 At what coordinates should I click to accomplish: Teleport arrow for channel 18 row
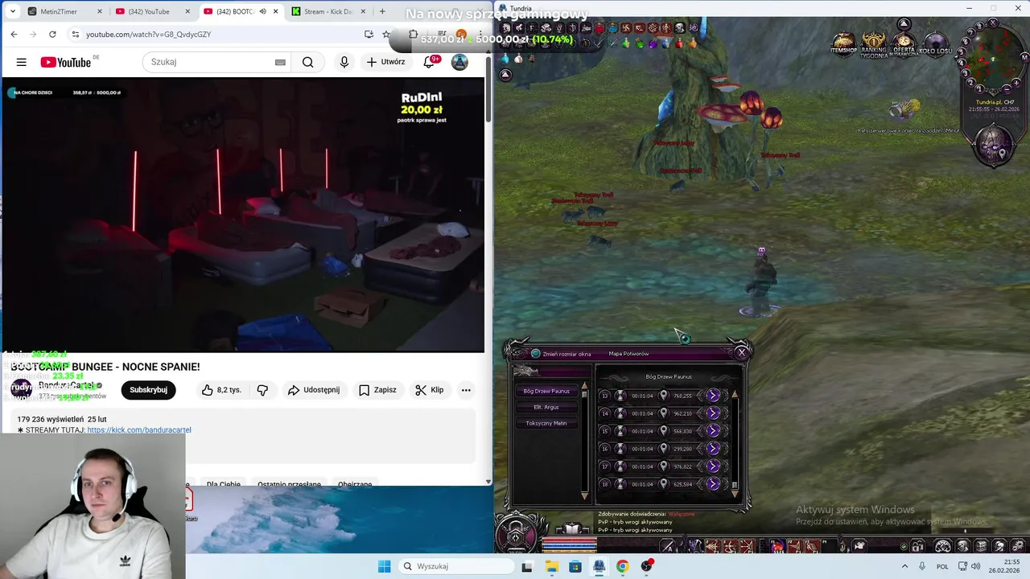coord(713,484)
